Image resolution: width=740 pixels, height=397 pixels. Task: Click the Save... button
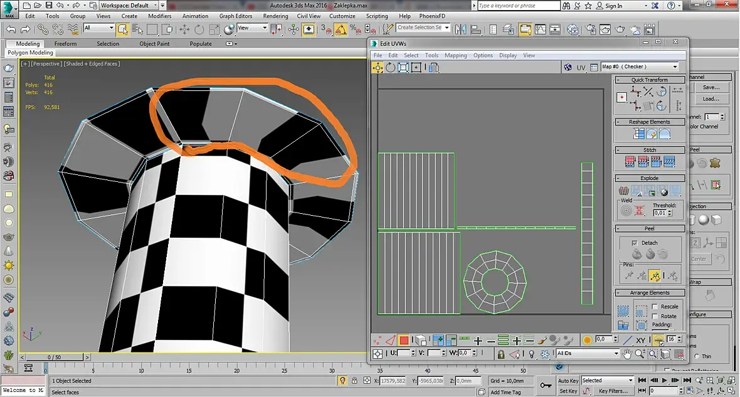(x=711, y=87)
